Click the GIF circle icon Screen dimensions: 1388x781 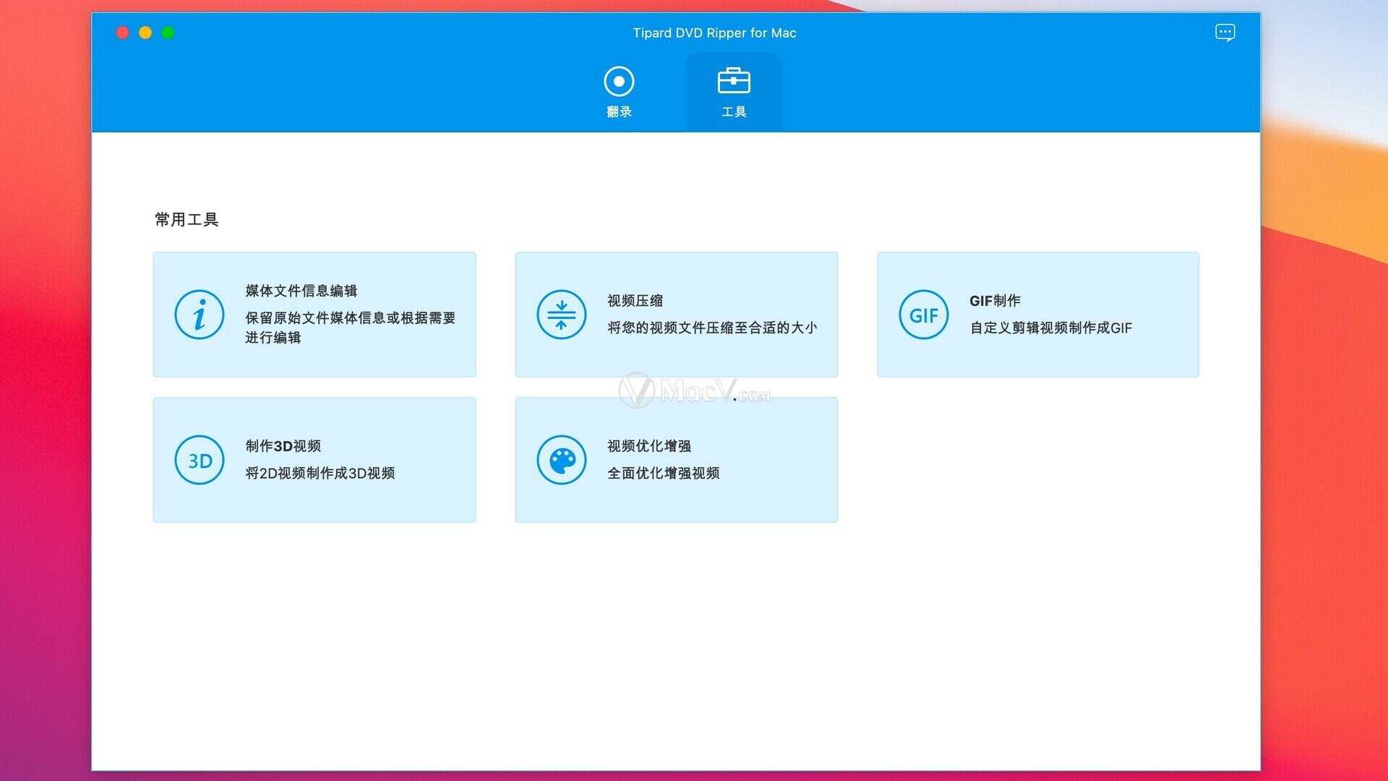924,315
